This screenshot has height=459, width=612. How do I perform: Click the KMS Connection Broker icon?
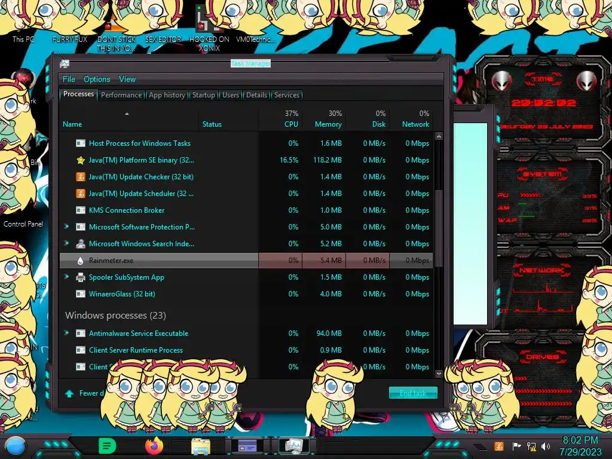81,210
